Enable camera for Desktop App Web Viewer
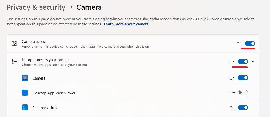This screenshot has width=270, height=117. click(243, 93)
